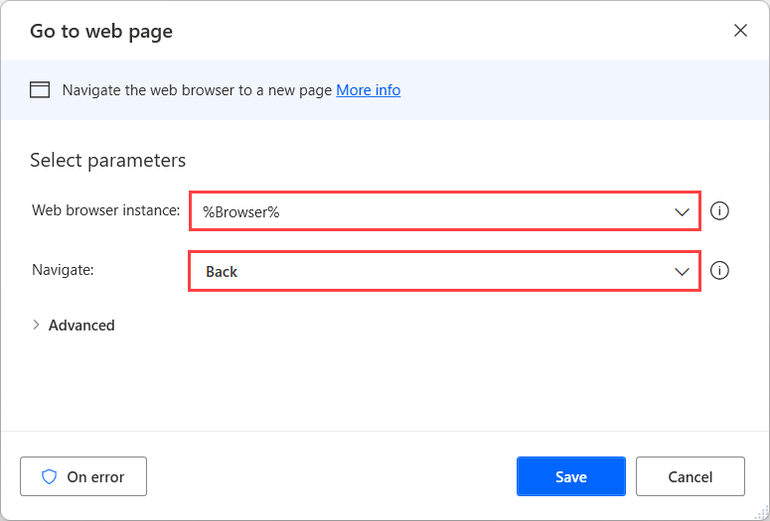This screenshot has width=770, height=521.
Task: Click the Back value in Navigate field
Action: point(222,272)
